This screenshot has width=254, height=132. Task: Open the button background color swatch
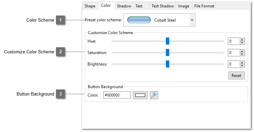(140, 95)
